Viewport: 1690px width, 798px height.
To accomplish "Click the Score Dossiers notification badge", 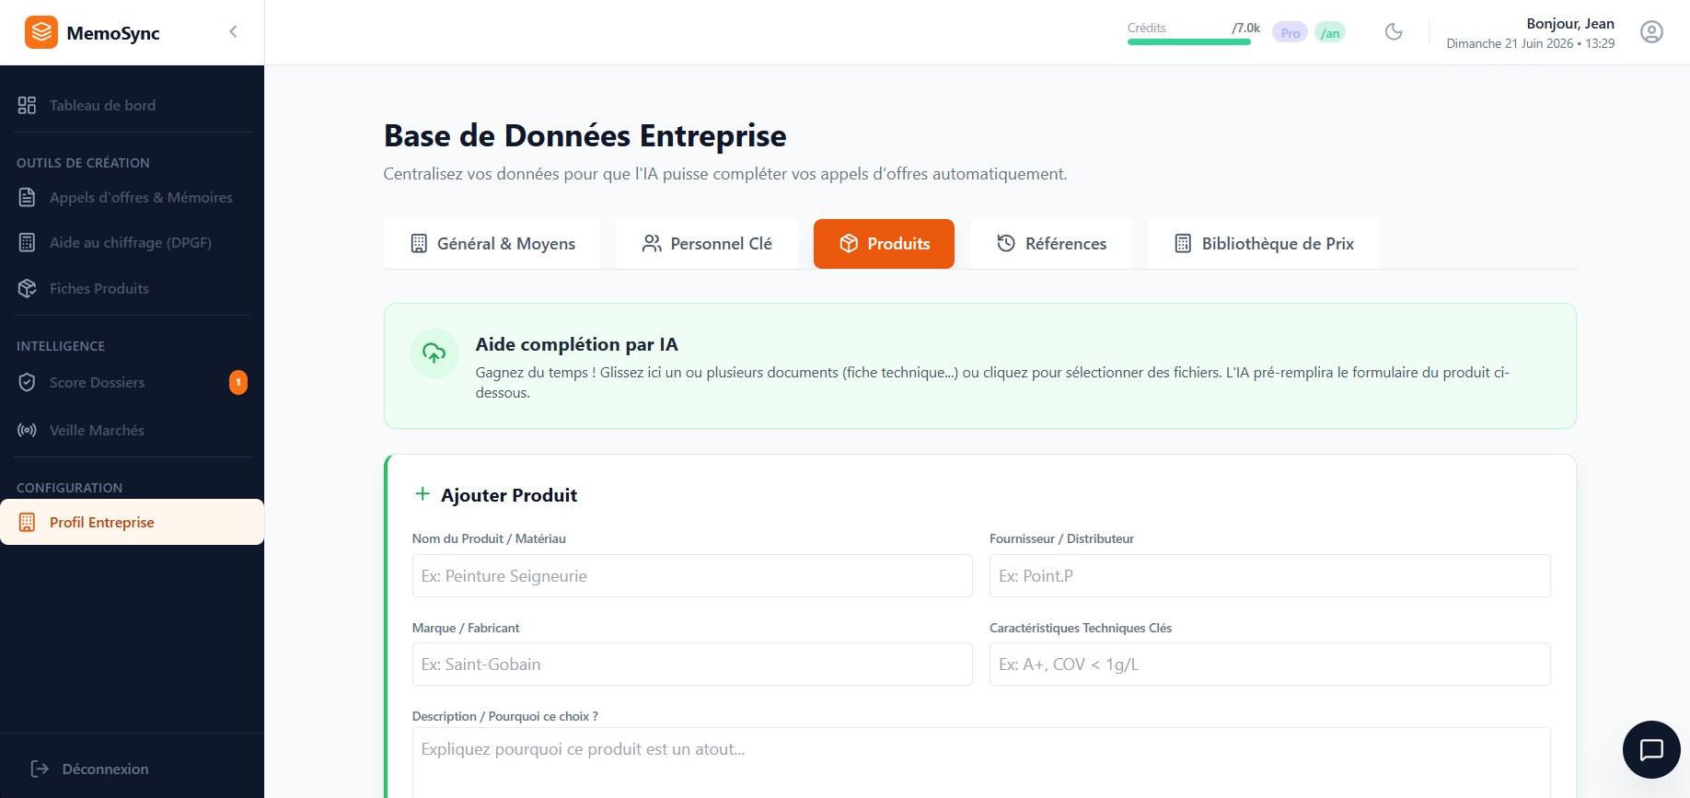I will click(x=238, y=382).
